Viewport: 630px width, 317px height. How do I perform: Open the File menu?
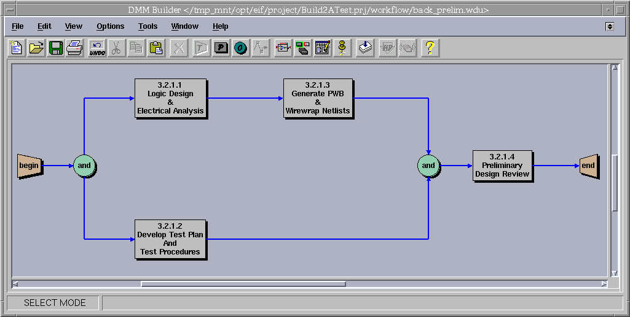tap(17, 26)
